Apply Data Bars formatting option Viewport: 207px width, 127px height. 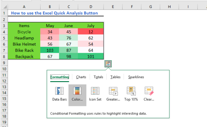[x=59, y=94]
